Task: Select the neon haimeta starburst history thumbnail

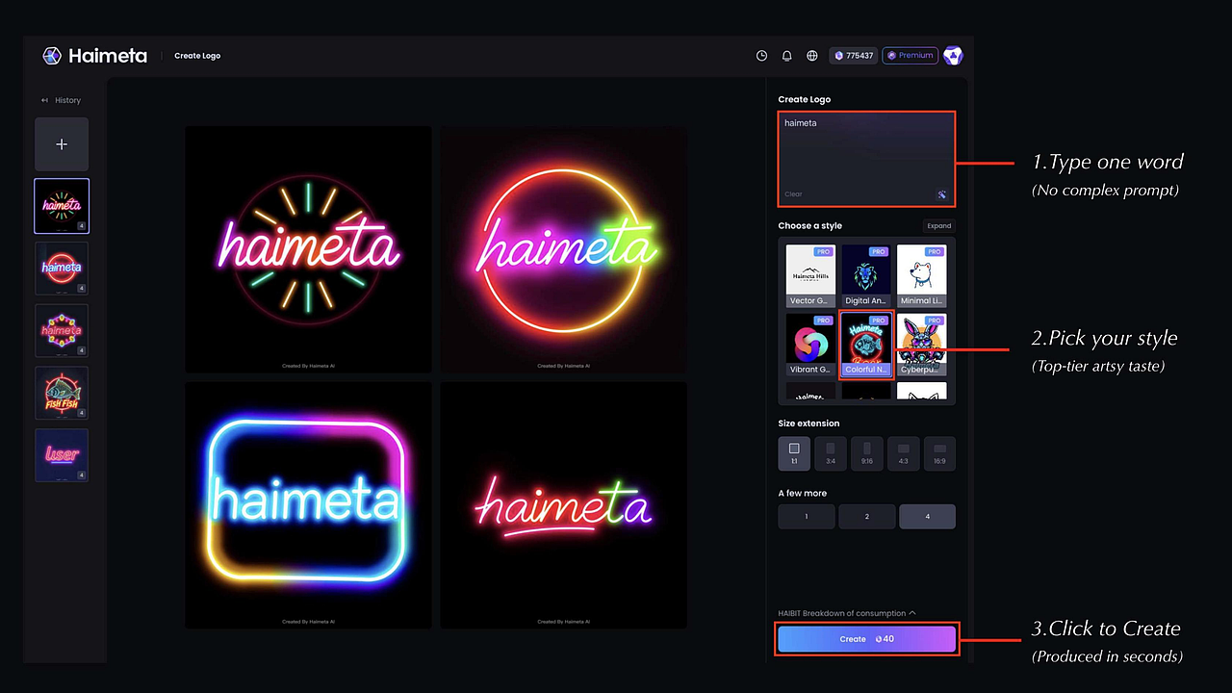Action: coord(62,206)
